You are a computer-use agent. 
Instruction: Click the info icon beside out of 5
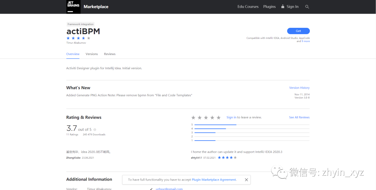pos(95,129)
